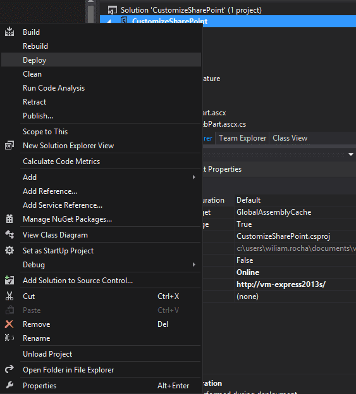The width and height of the screenshot is (356, 394).
Task: Click the 'CustomizeSharePoint.csproj' value
Action: [x=283, y=236]
